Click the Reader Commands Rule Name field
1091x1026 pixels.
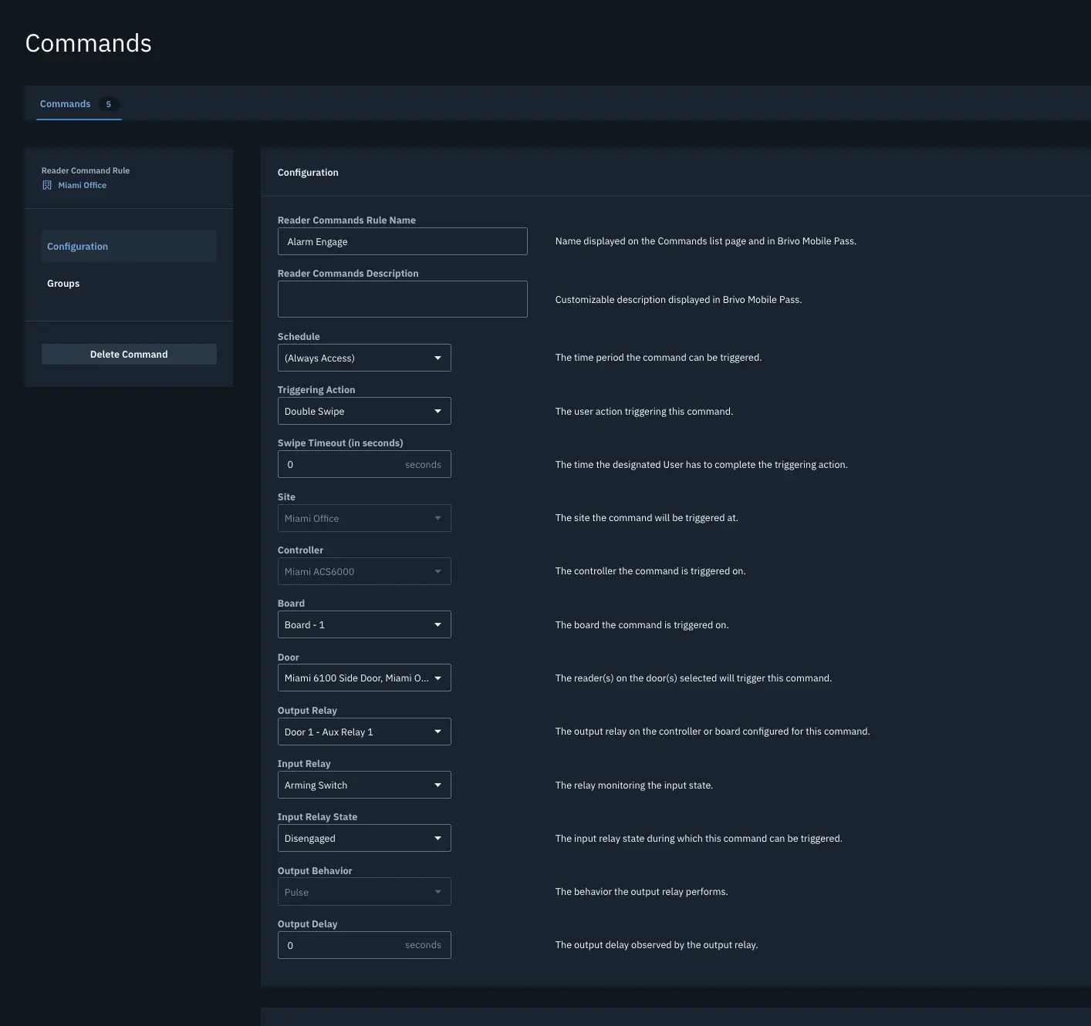click(403, 241)
